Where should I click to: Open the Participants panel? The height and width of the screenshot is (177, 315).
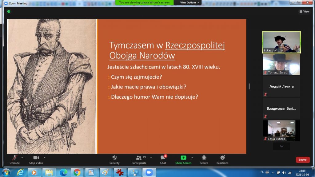139,158
